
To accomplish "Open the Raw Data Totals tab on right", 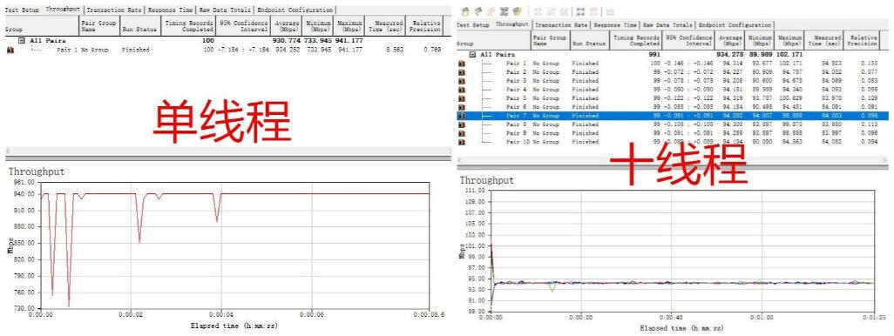I will click(668, 25).
